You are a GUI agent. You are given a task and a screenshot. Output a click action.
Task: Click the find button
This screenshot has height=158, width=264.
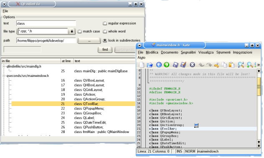105,49
